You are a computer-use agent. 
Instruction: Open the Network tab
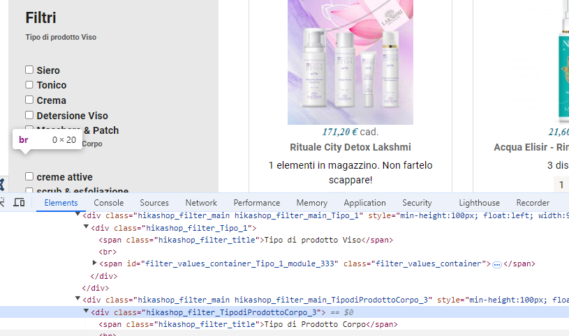point(201,203)
